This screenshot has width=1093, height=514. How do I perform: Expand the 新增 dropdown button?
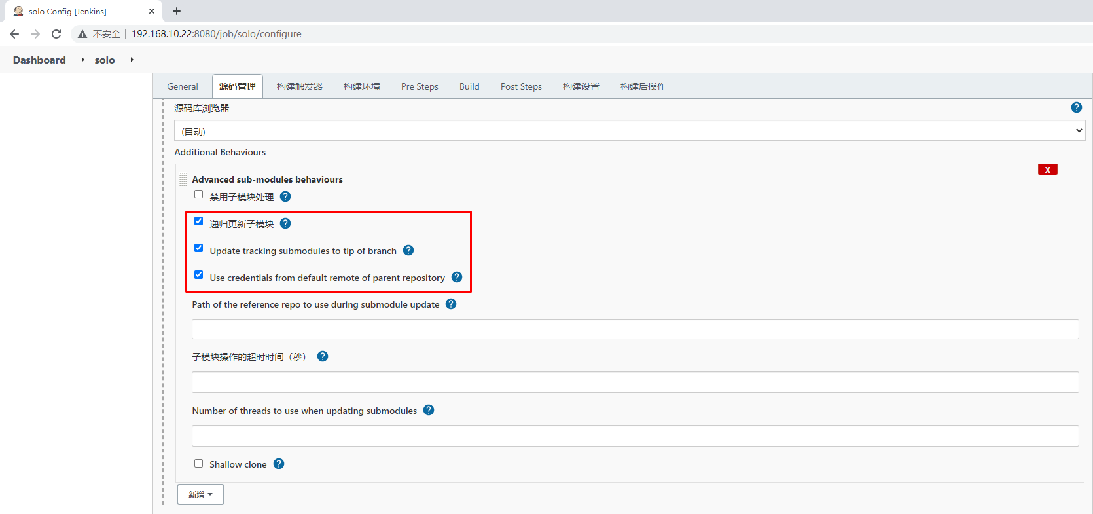[x=200, y=494]
